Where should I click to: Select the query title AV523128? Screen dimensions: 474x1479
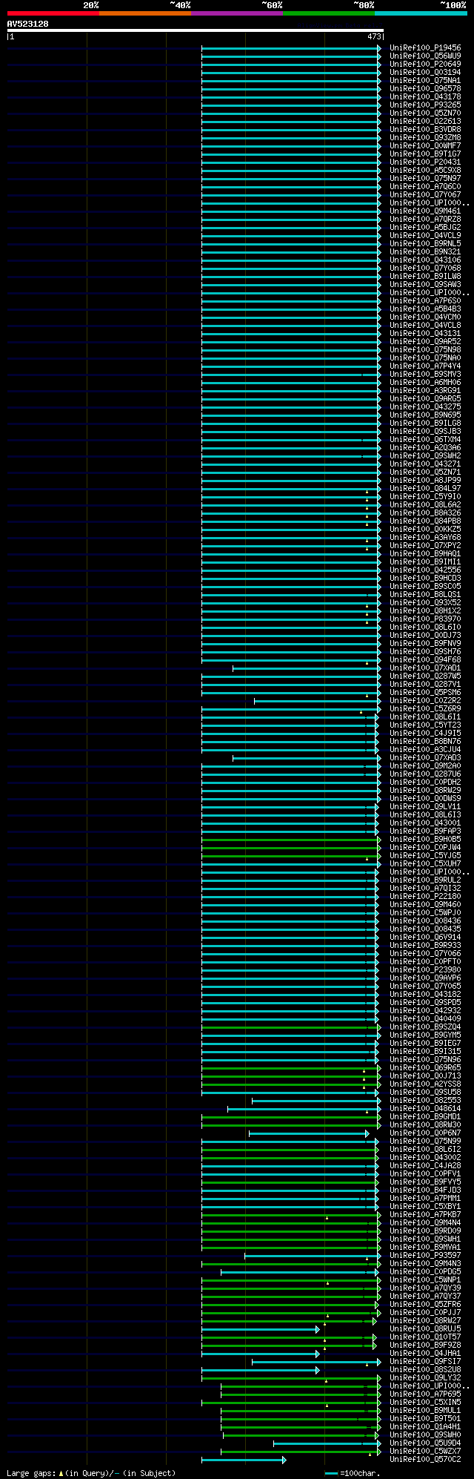[28, 24]
